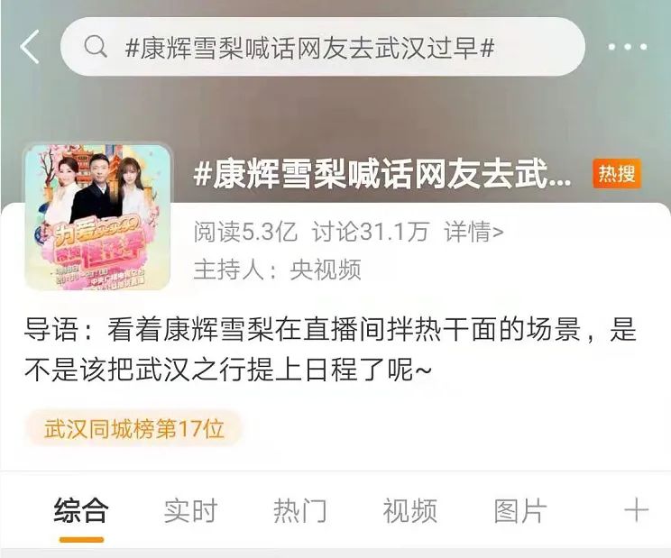This screenshot has width=671, height=558.
Task: Open the 视频 tab
Action: click(410, 510)
